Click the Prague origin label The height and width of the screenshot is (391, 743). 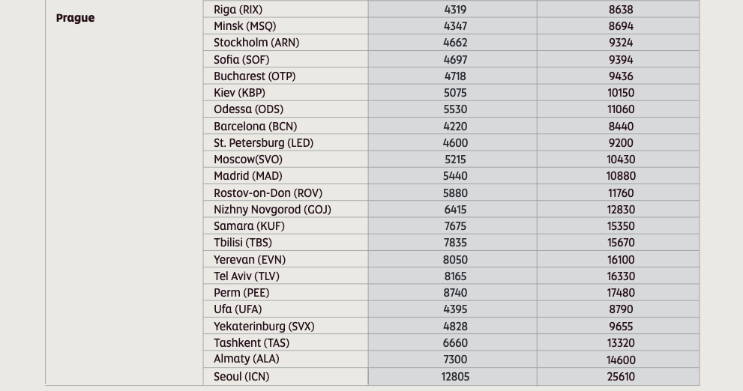[x=75, y=18]
